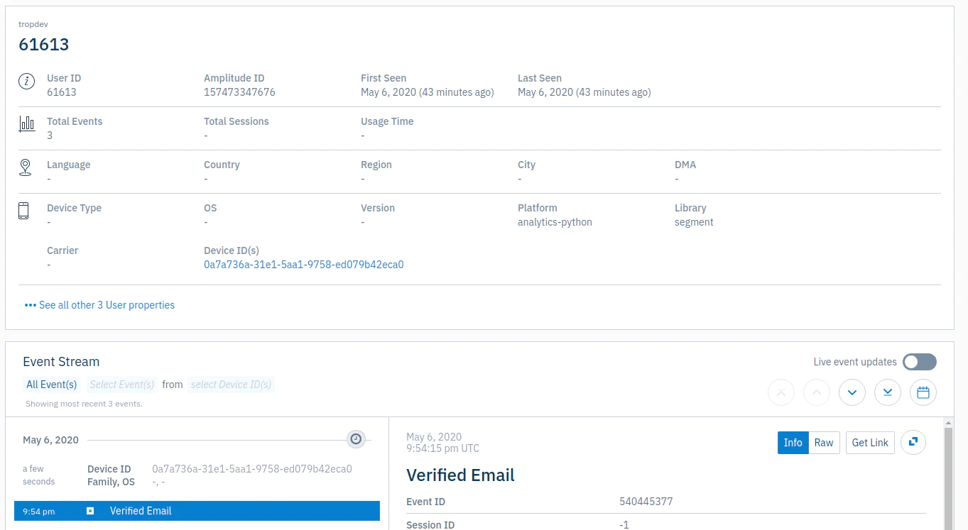Screen dimensions: 968x530
Task: Toggle Live event updates switch
Action: pyautogui.click(x=919, y=362)
